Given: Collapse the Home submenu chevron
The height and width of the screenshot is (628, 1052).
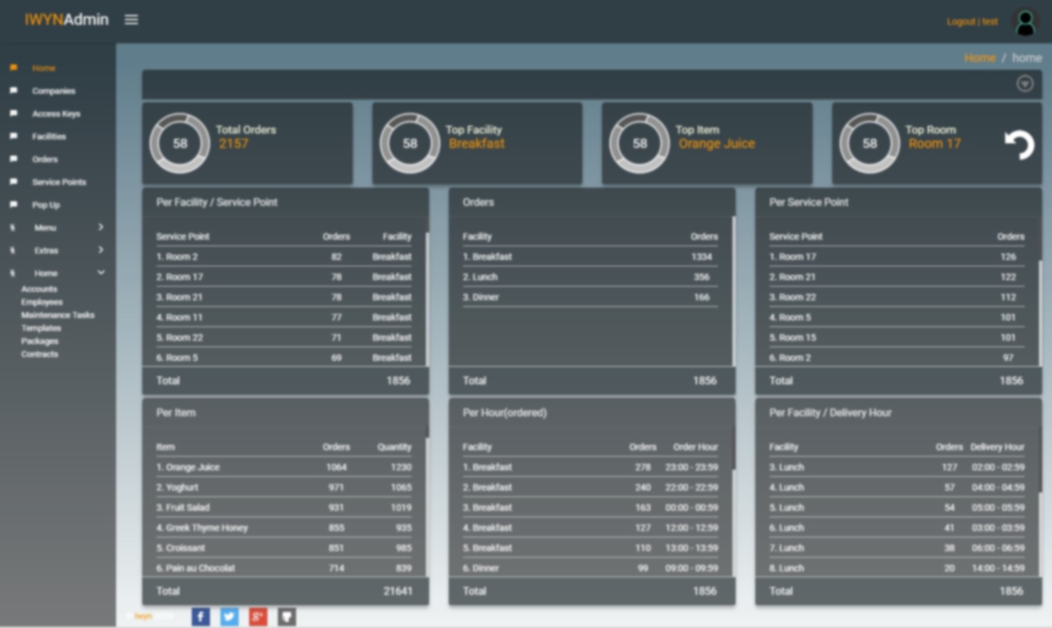Looking at the screenshot, I should point(100,273).
